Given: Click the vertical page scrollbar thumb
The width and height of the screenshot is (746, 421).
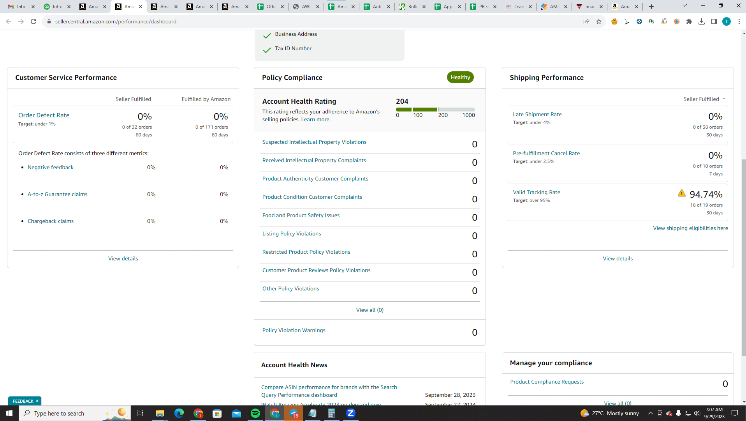Looking at the screenshot, I should [743, 257].
